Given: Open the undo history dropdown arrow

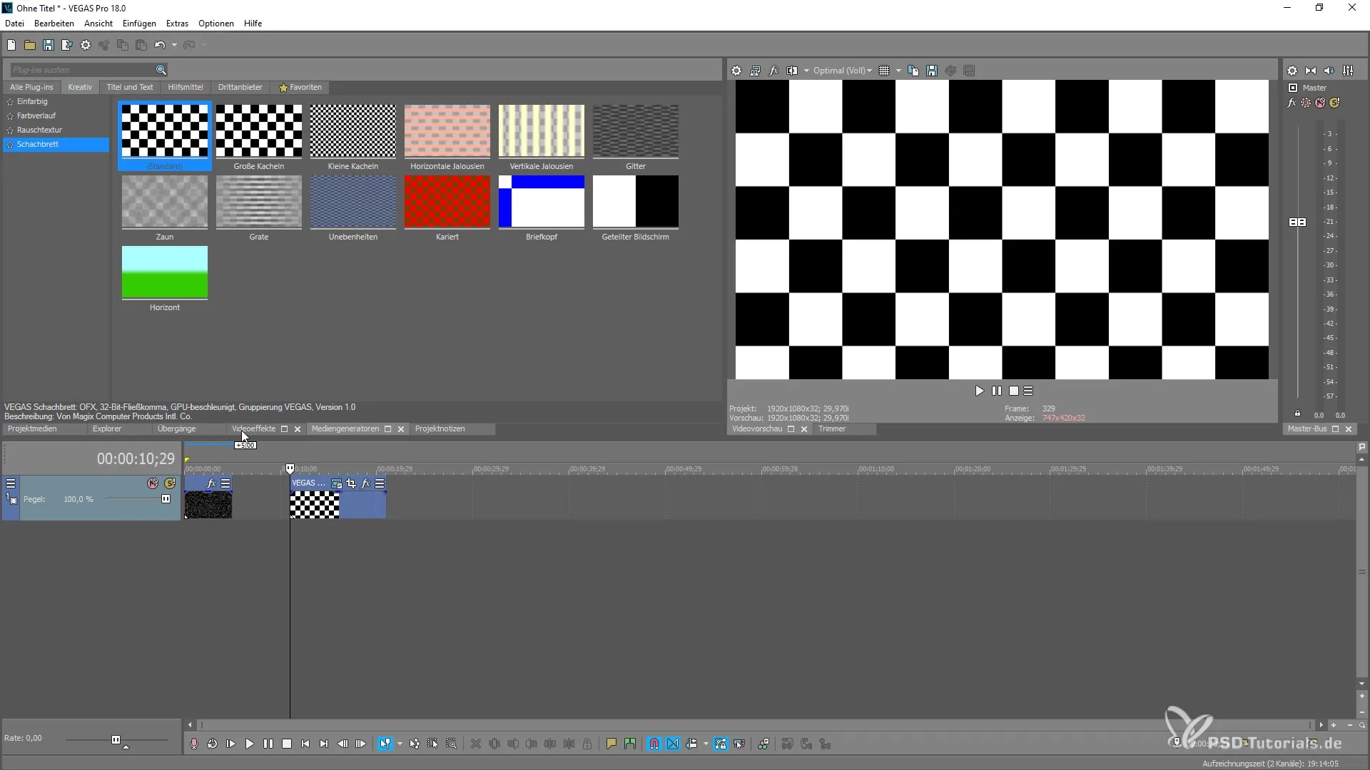Looking at the screenshot, I should coord(174,45).
